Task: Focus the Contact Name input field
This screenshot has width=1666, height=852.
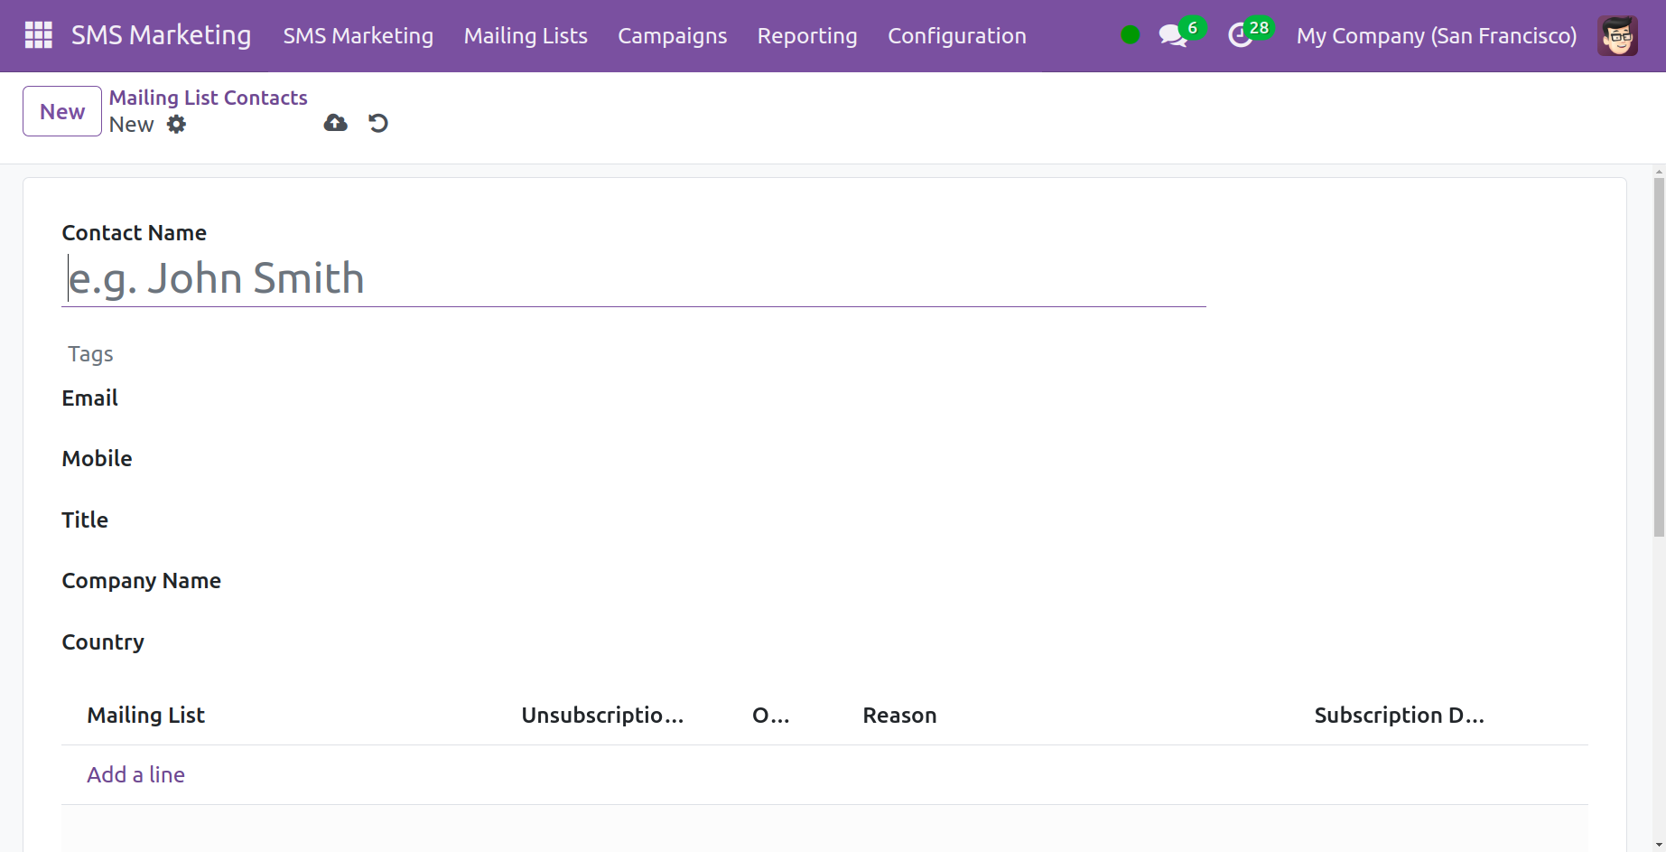Action: (x=632, y=278)
